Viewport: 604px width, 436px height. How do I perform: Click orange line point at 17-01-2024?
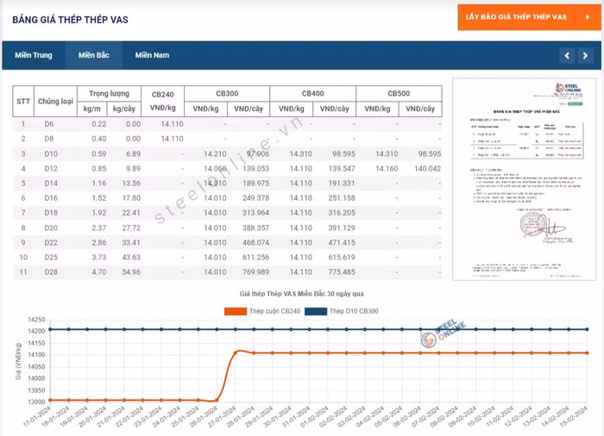coord(50,400)
